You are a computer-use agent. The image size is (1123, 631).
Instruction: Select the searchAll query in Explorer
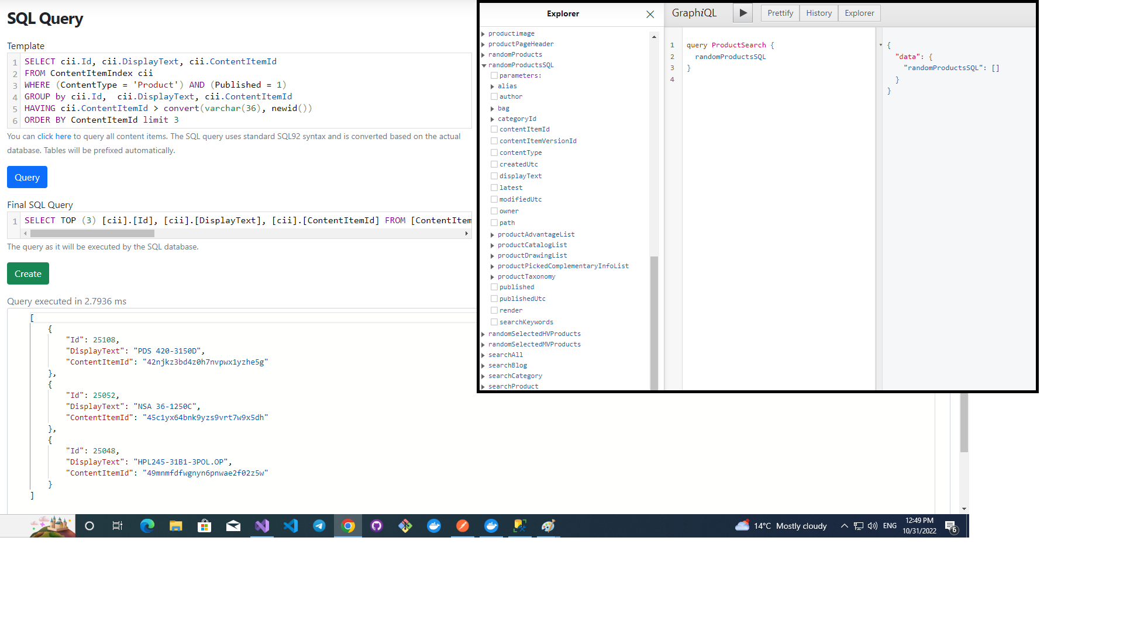point(506,355)
